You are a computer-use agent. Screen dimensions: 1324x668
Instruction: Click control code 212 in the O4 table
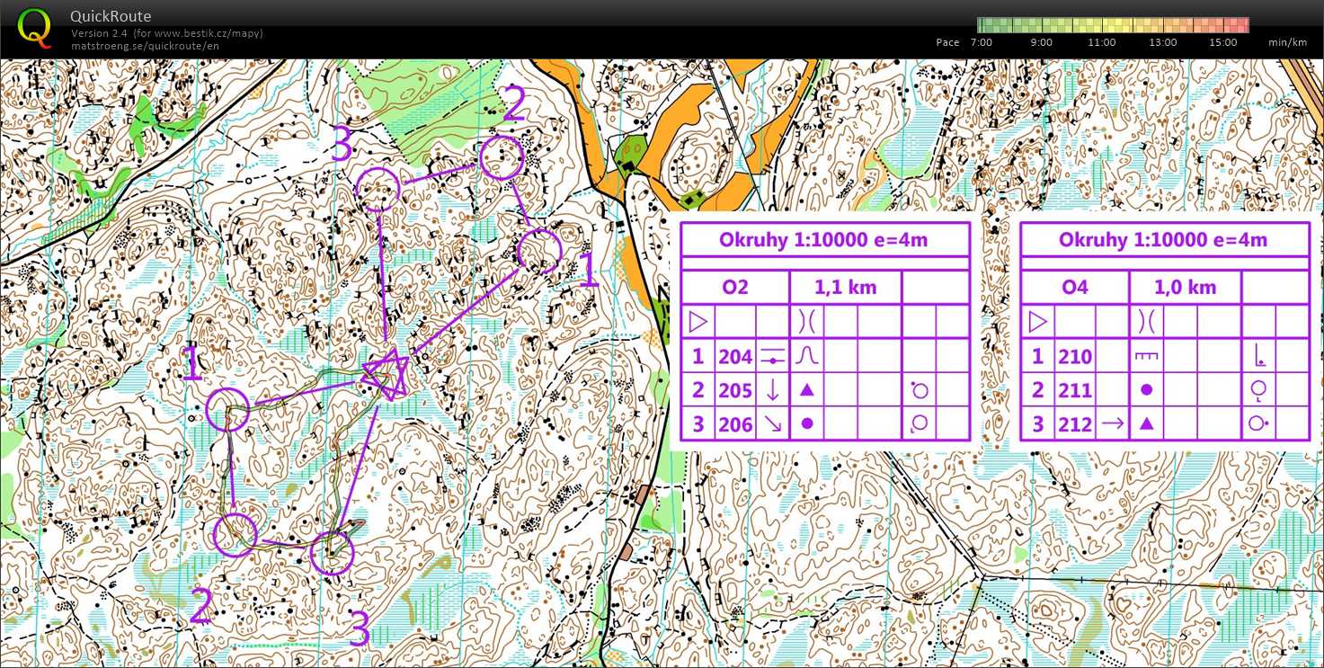[1074, 424]
